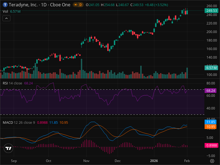220x165 pixels.
Task: Click the 249.53 current price label
Action: [211, 11]
